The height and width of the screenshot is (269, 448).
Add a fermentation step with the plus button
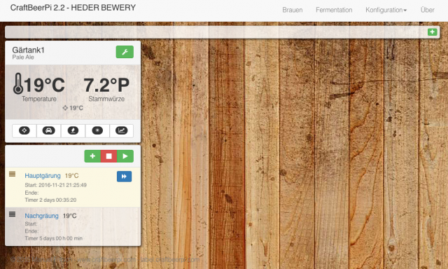pyautogui.click(x=92, y=156)
